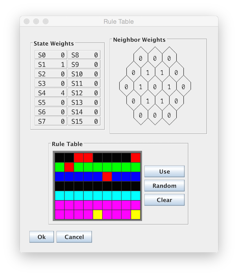Confirm the dialog with Ok
This screenshot has width=238, height=276.
coord(42,237)
